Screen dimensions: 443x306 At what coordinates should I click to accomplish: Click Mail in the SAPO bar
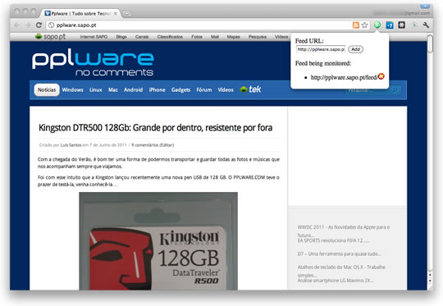click(215, 37)
